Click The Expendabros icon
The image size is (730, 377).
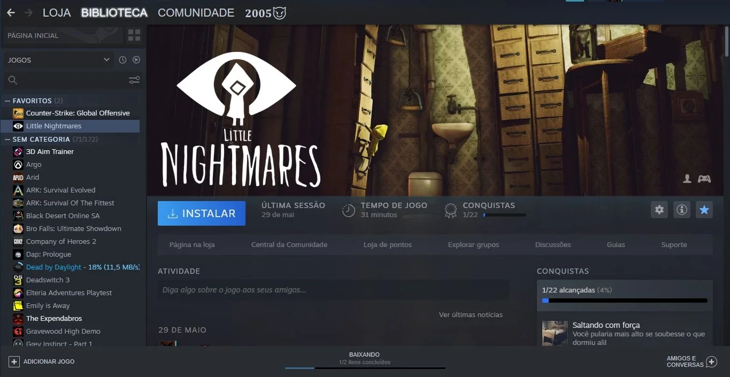point(18,319)
